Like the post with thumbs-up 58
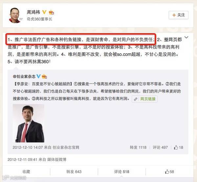Viewport: 197px width, 182px height. pos(169,171)
